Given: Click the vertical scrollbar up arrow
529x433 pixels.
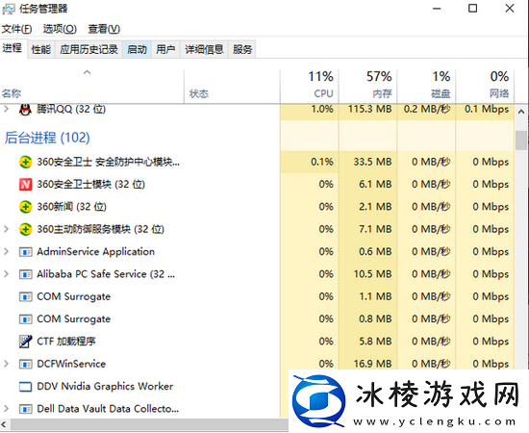Looking at the screenshot, I should 521,112.
